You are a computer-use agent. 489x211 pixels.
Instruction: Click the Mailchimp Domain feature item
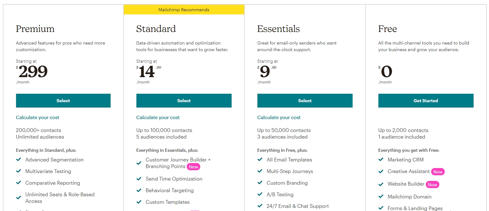pyautogui.click(x=409, y=197)
